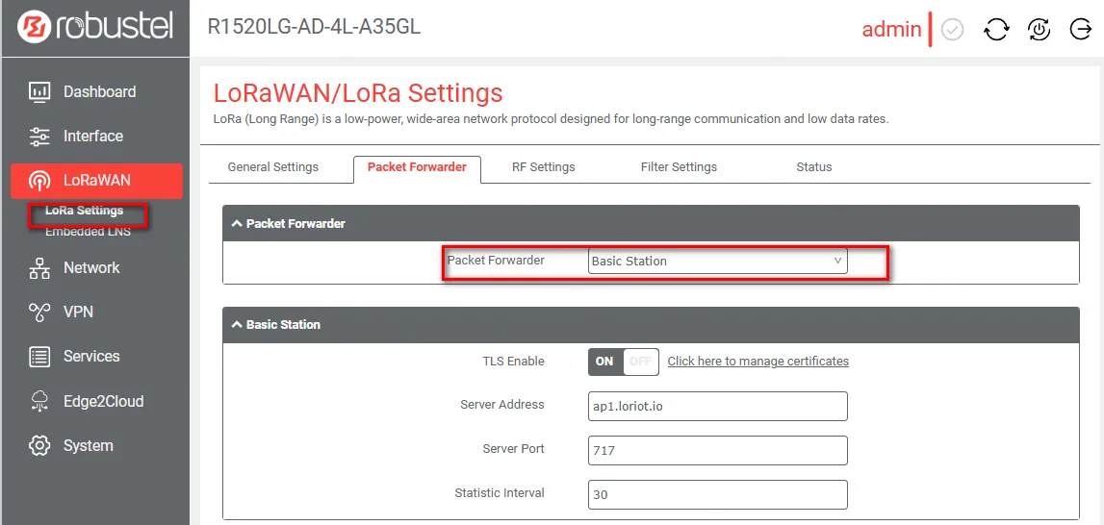Open the Packet Forwarder dropdown
Image resolution: width=1104 pixels, height=525 pixels.
717,261
